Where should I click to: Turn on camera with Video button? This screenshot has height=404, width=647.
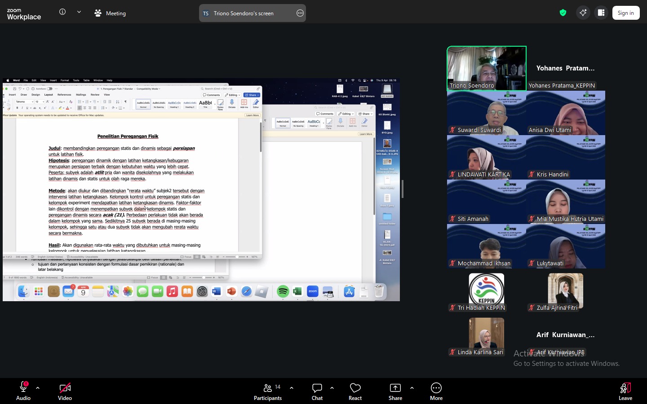tap(65, 391)
